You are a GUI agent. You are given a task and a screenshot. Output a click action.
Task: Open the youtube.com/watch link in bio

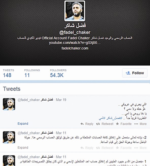75,43
